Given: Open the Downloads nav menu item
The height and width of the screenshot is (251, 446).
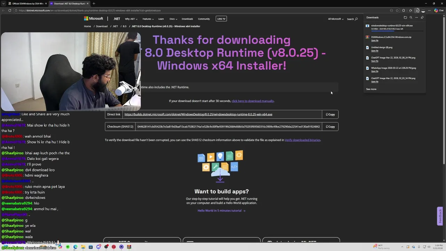Looking at the screenshot, I should (187, 19).
